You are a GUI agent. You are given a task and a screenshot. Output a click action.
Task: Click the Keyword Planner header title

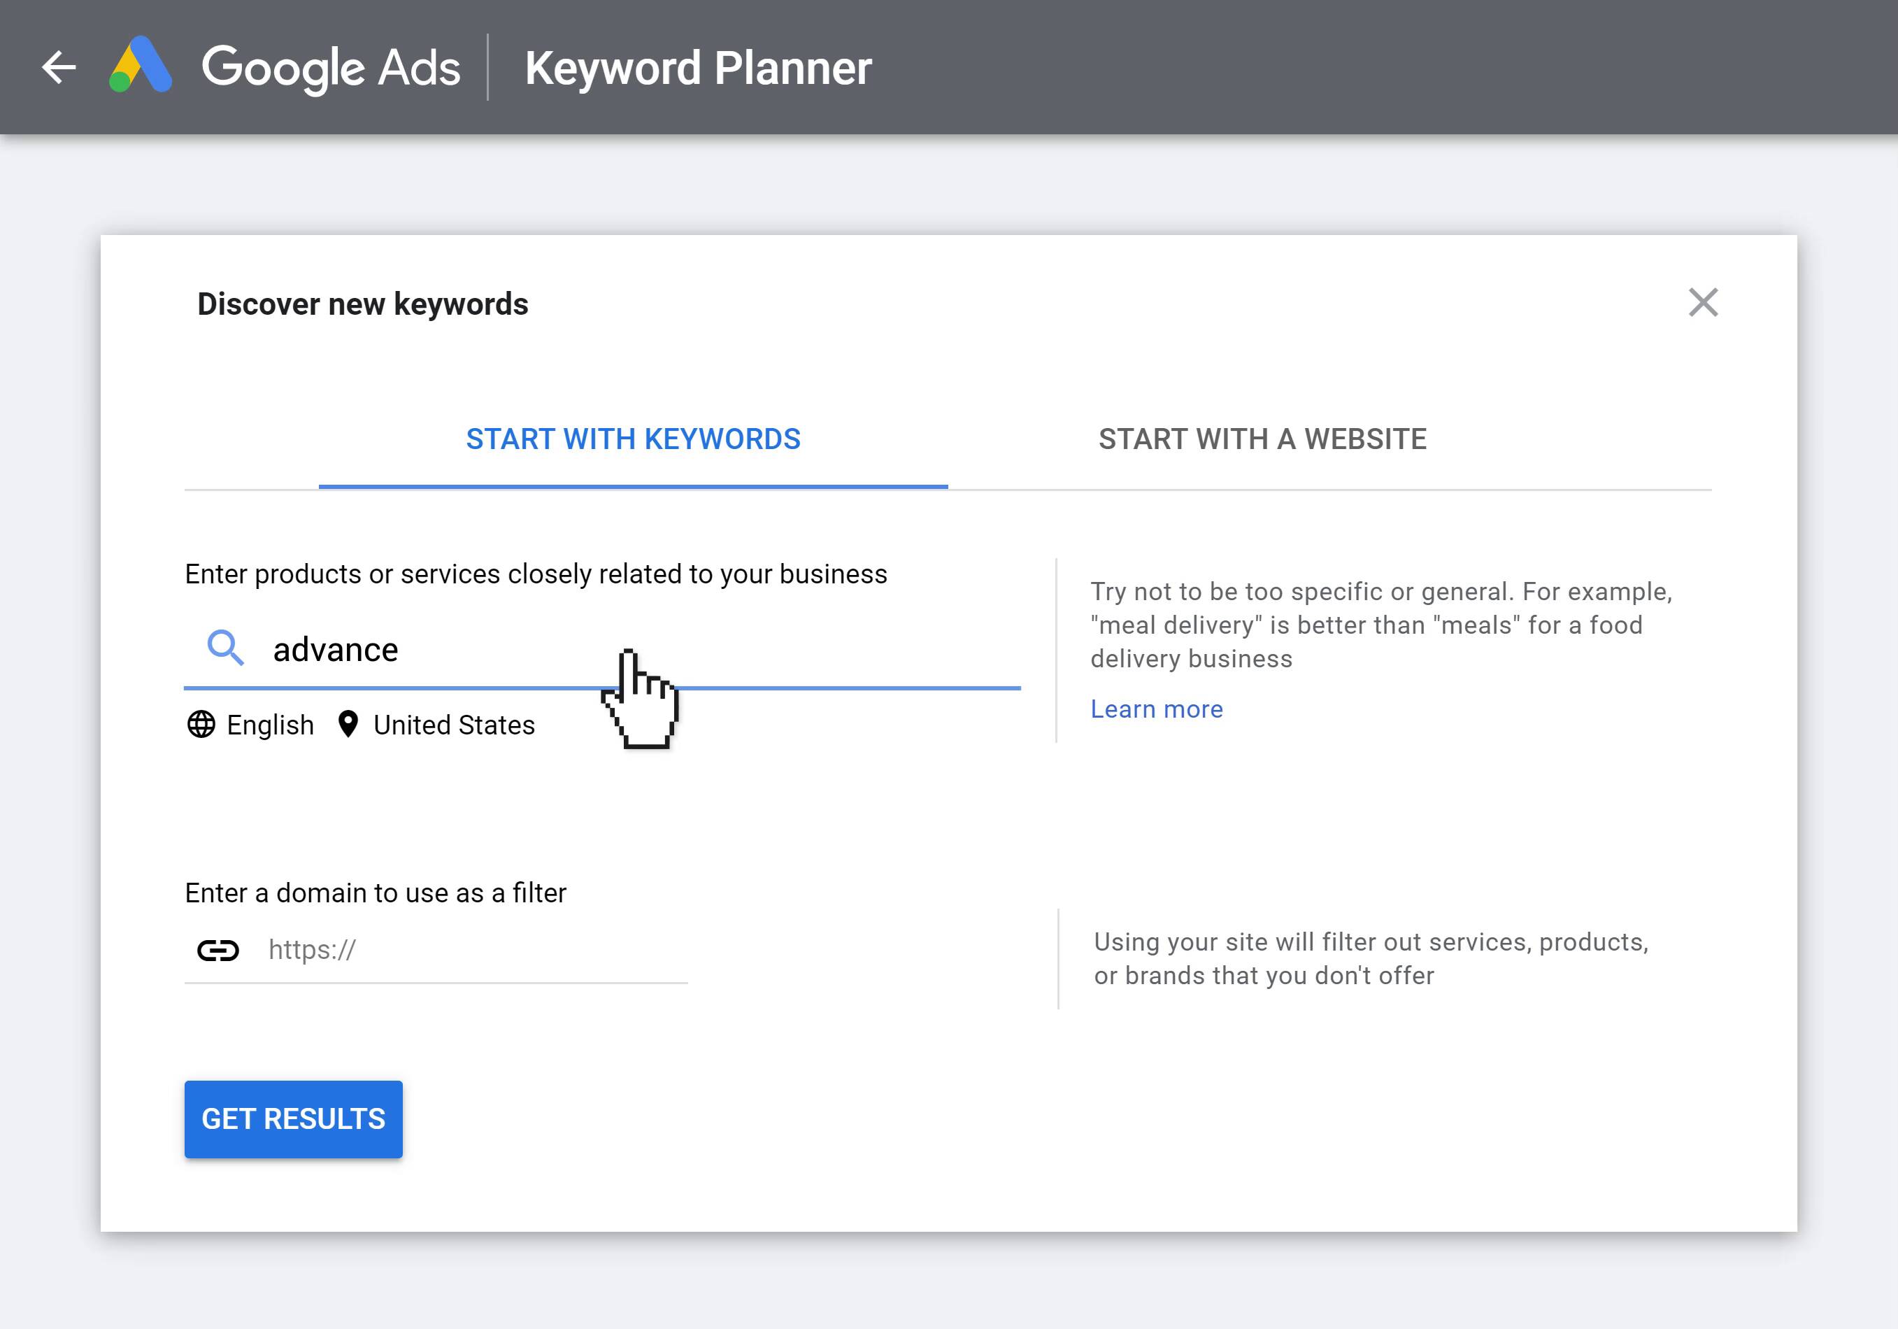coord(698,67)
